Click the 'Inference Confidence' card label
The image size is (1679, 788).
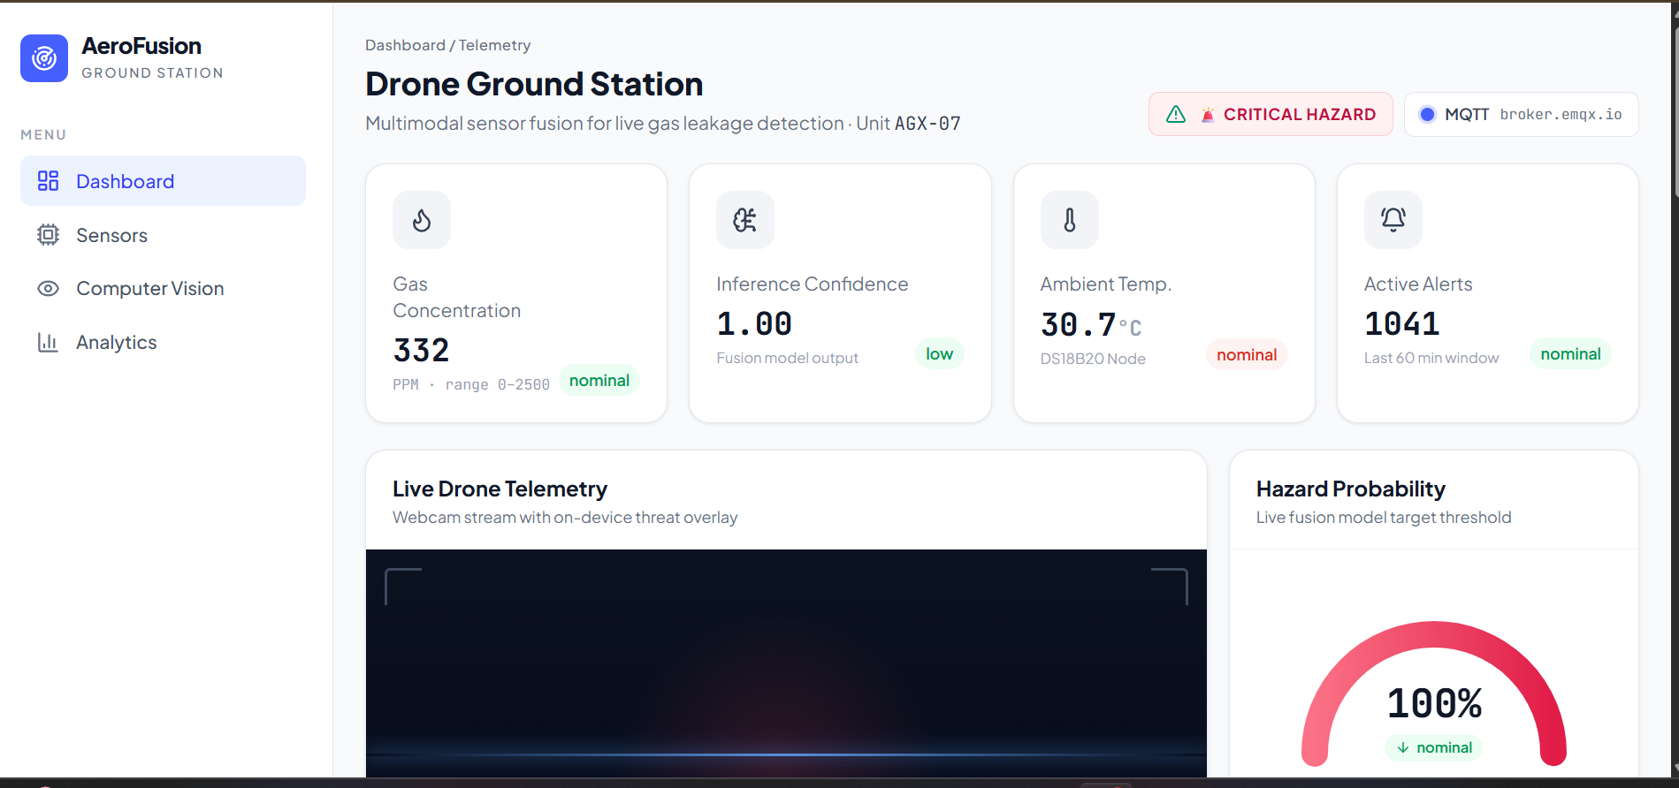tap(812, 284)
